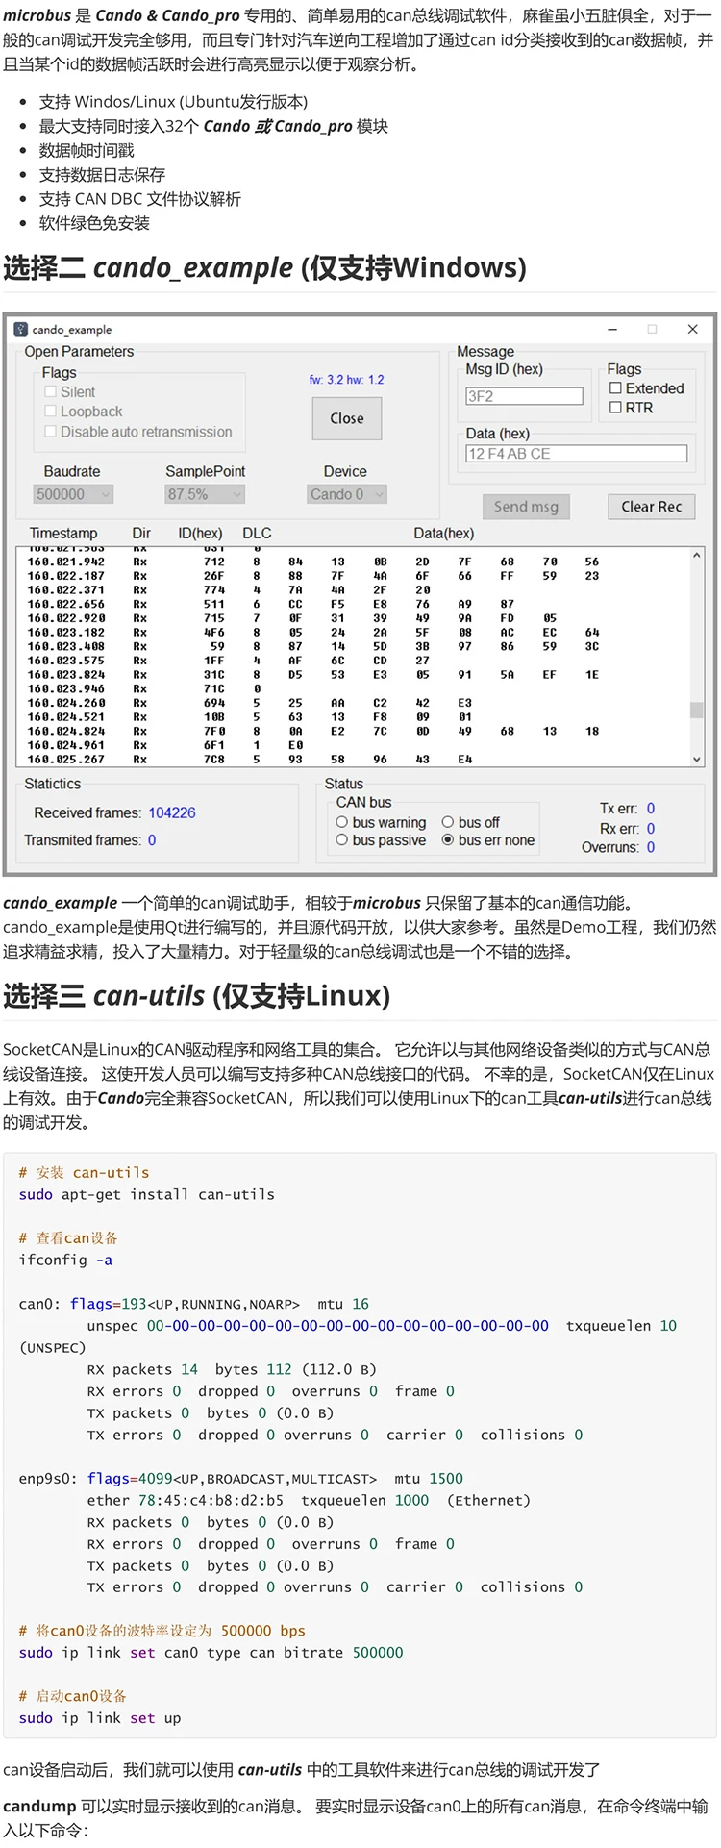Click the ID(hex) column header
This screenshot has height=1848, width=721.
pyautogui.click(x=200, y=533)
